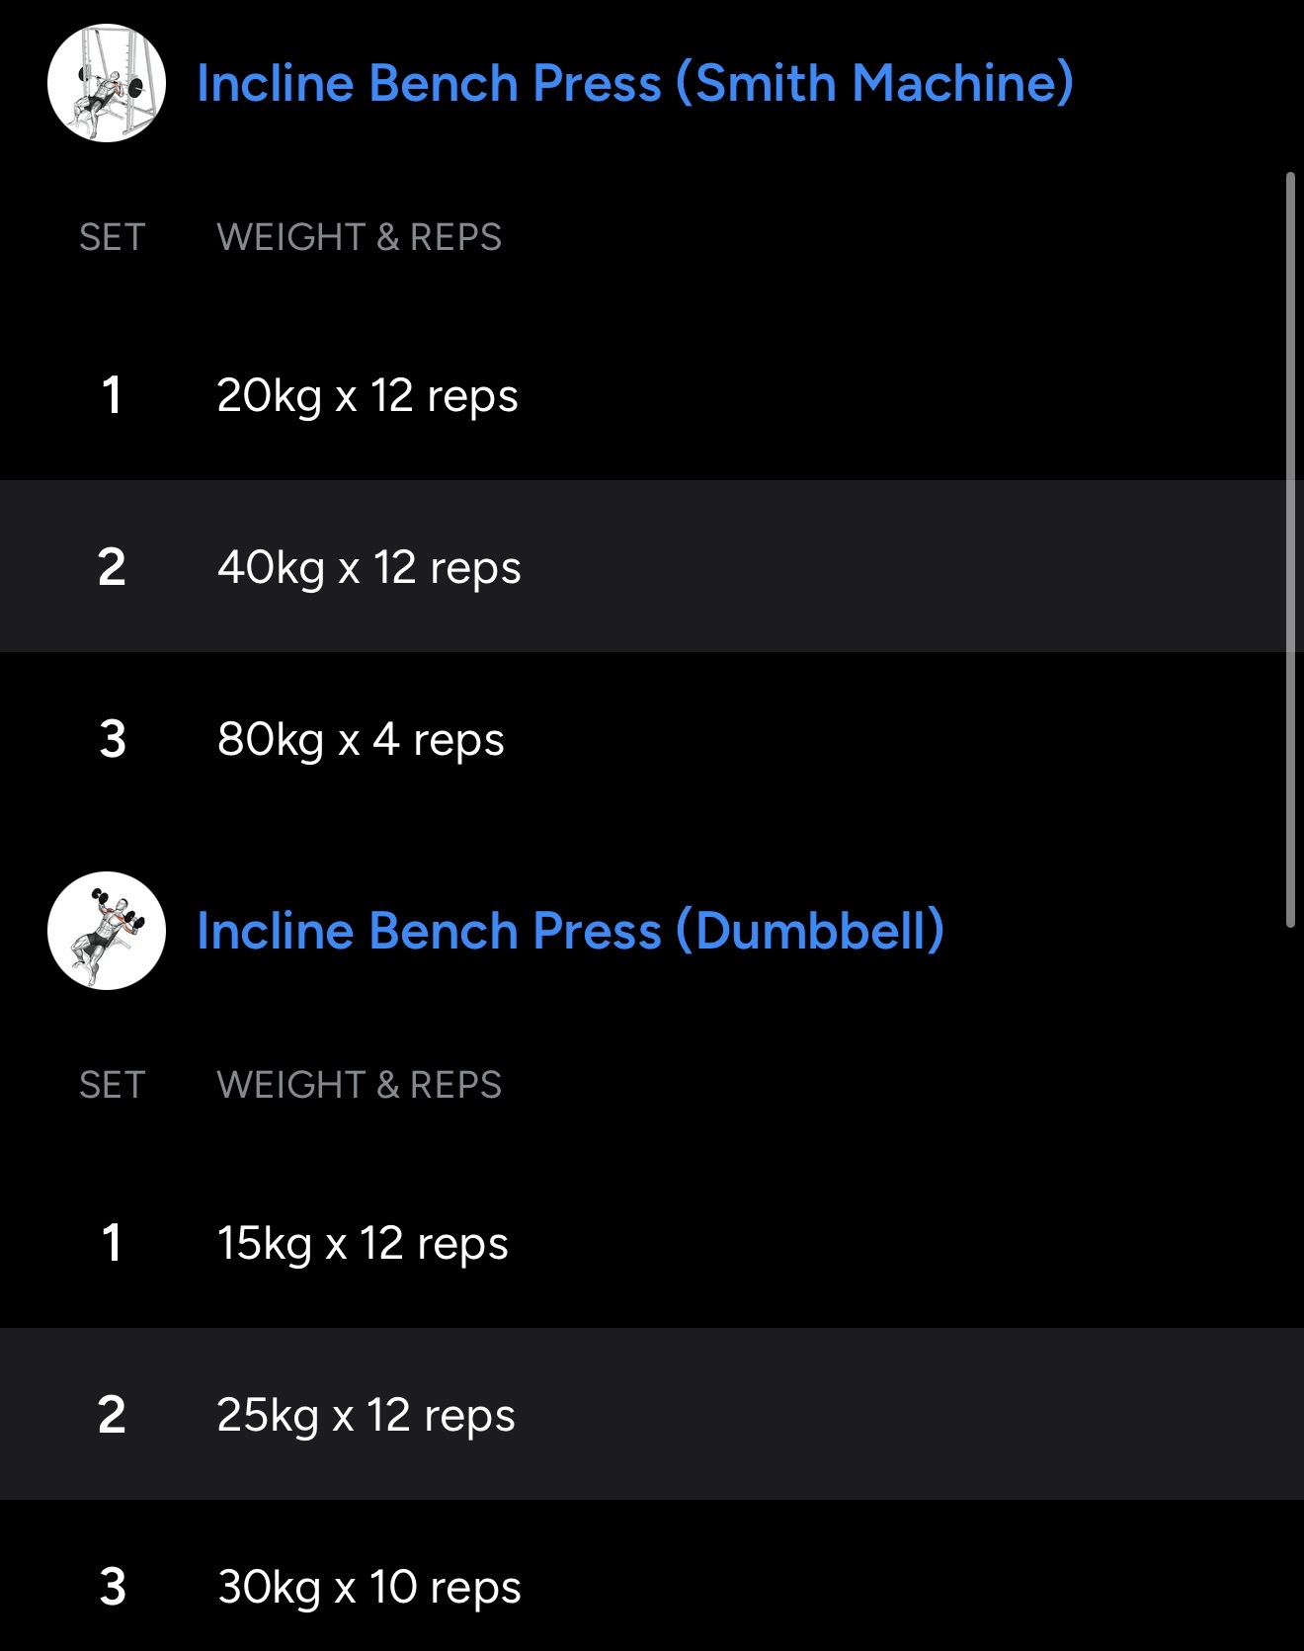Click the vertical scrollbar on the right
This screenshot has height=1651, width=1304.
pos(1290,549)
